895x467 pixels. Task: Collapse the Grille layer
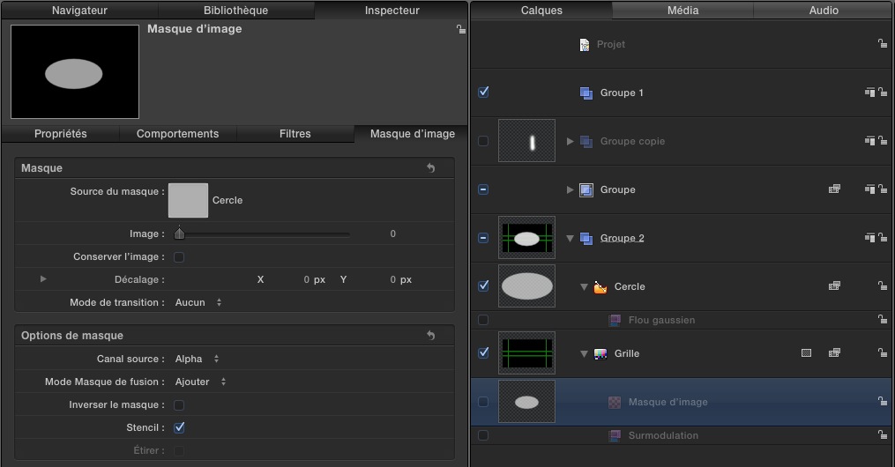pos(584,353)
